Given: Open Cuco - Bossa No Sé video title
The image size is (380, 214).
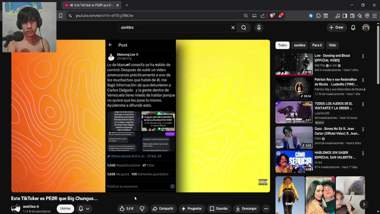Looking at the screenshot, I should click(337, 131).
